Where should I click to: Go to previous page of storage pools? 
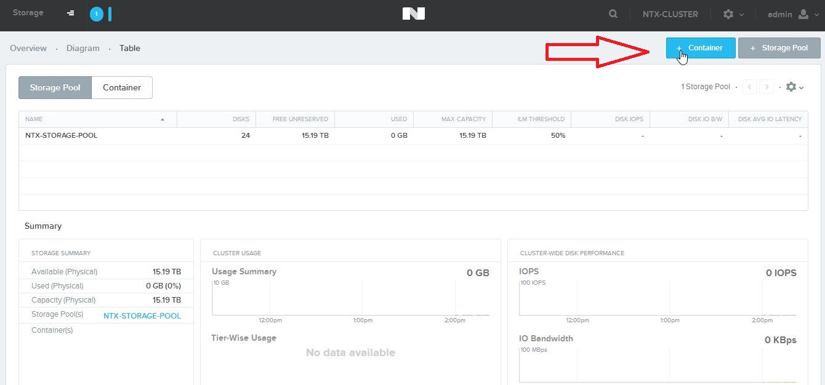tap(750, 87)
